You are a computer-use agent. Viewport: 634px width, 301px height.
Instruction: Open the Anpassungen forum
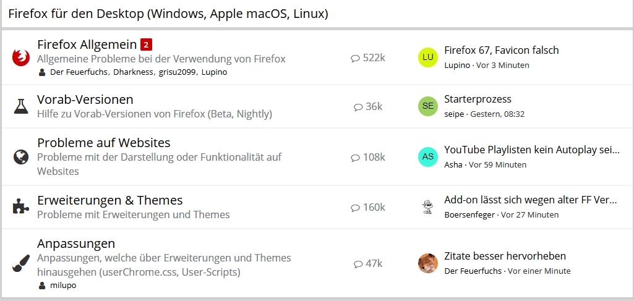coord(76,244)
